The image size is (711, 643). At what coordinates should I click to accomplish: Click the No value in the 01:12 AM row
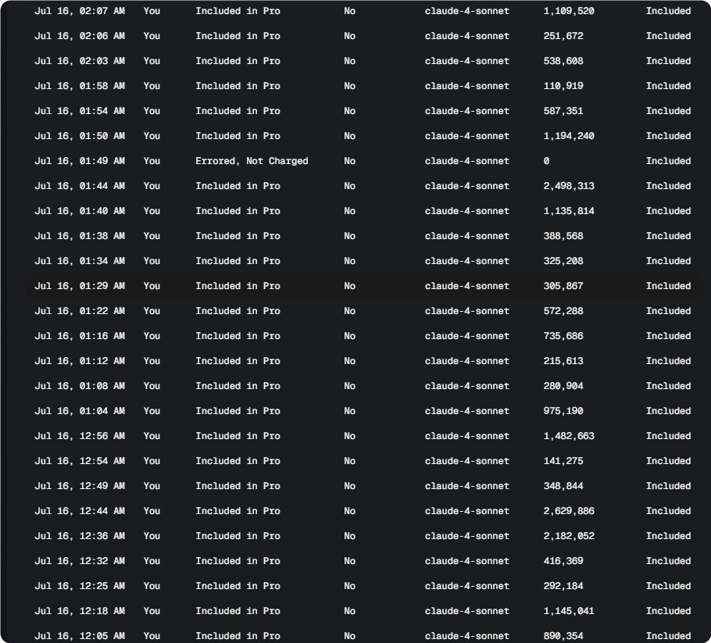click(349, 361)
